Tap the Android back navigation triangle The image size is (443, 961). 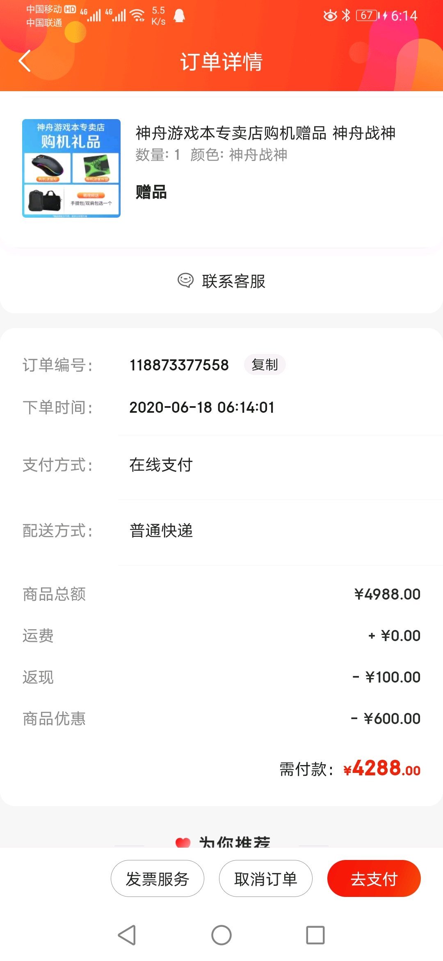pyautogui.click(x=127, y=935)
